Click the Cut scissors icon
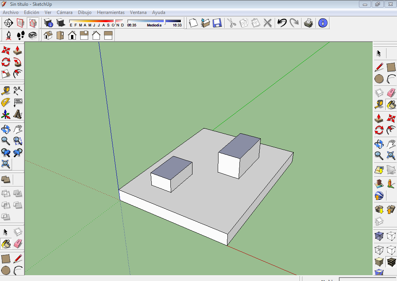 click(x=231, y=23)
